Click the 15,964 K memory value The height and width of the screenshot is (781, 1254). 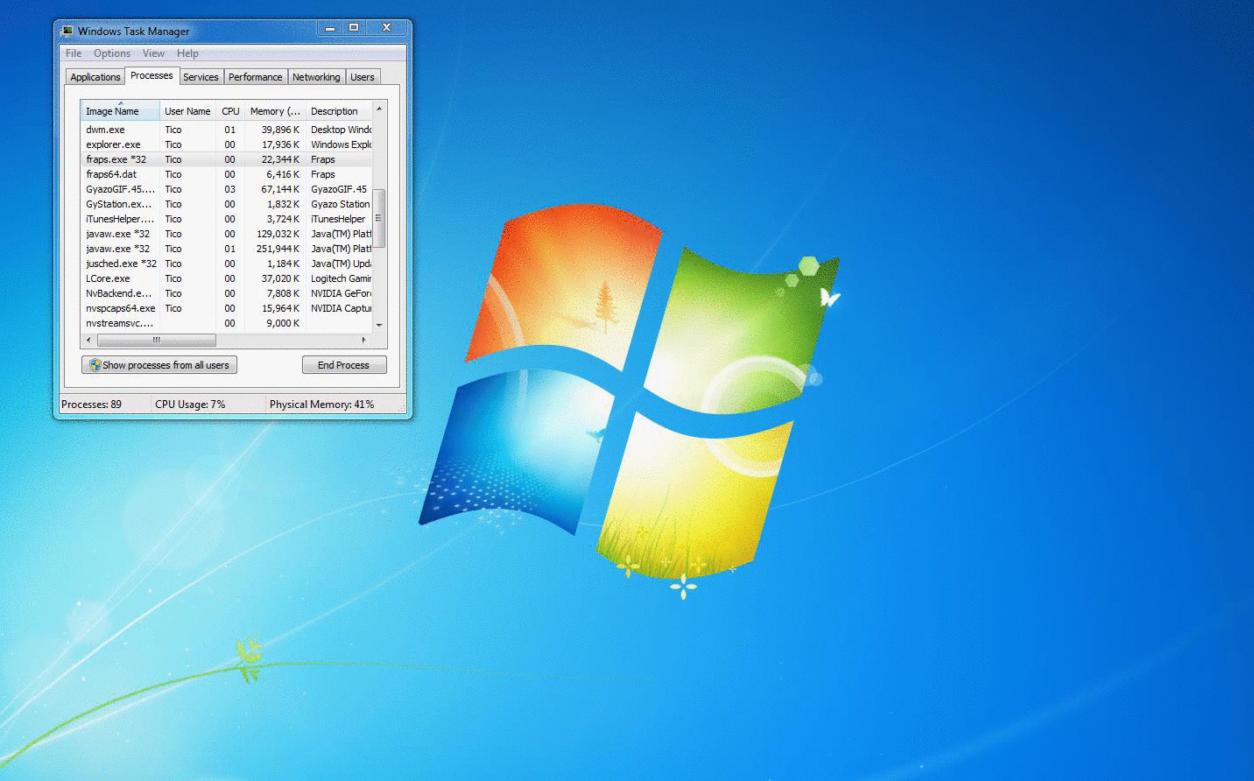[280, 308]
